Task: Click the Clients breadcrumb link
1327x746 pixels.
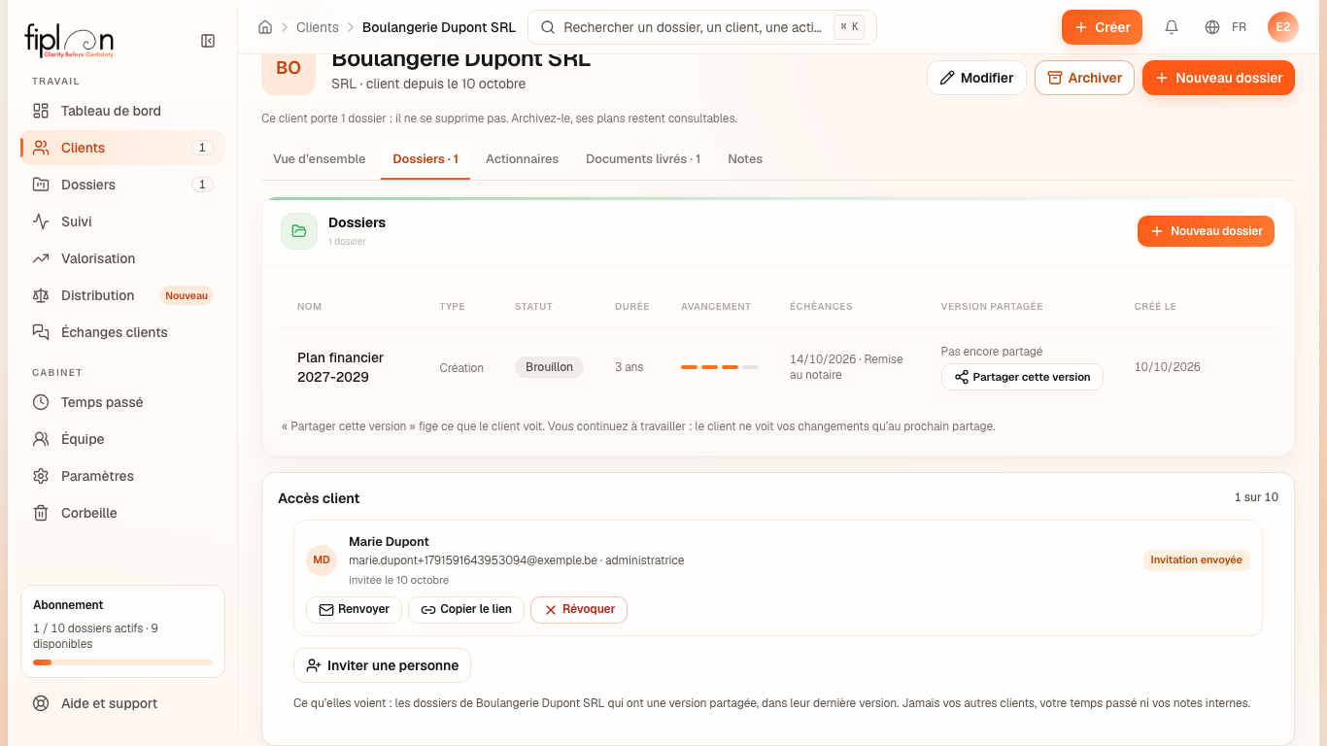Action: click(x=318, y=27)
